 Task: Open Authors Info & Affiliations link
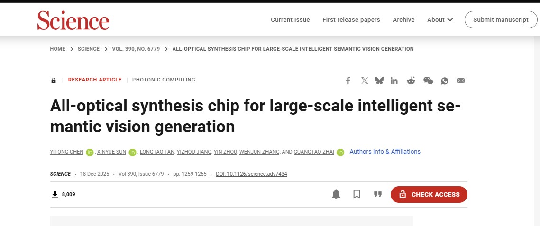click(x=385, y=152)
